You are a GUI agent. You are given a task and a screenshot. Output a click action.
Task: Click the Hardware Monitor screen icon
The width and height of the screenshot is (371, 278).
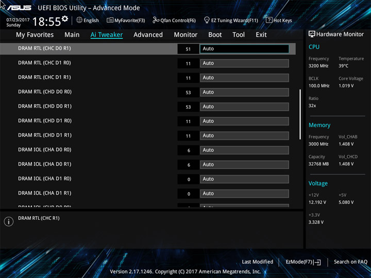pos(312,34)
